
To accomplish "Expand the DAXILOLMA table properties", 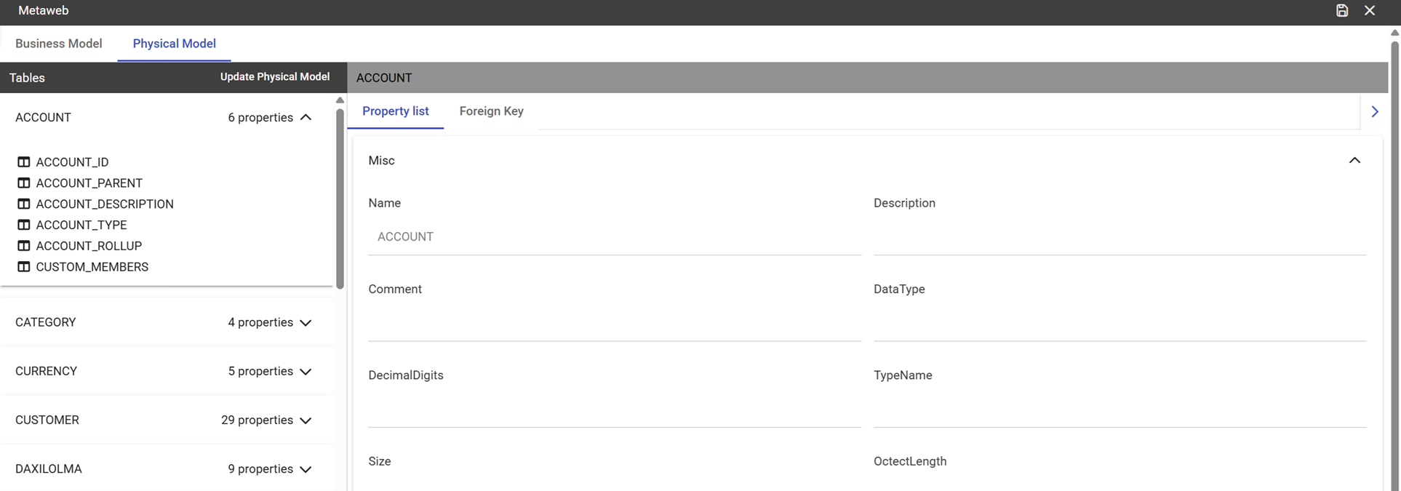I will 306,469.
